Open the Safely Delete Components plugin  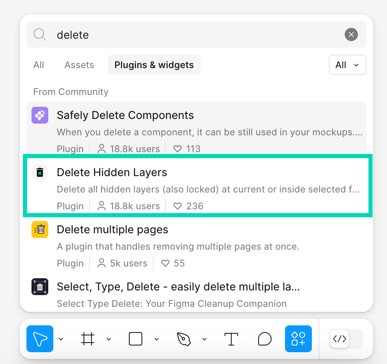(x=196, y=129)
